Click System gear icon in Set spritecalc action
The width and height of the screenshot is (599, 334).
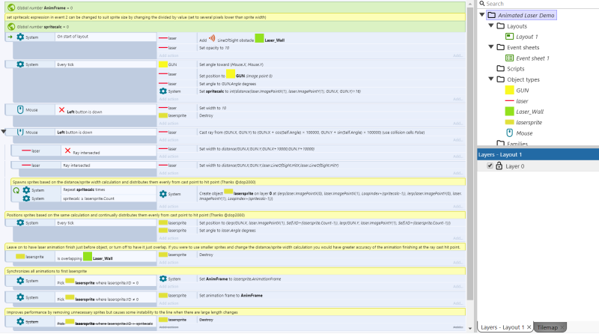(163, 91)
